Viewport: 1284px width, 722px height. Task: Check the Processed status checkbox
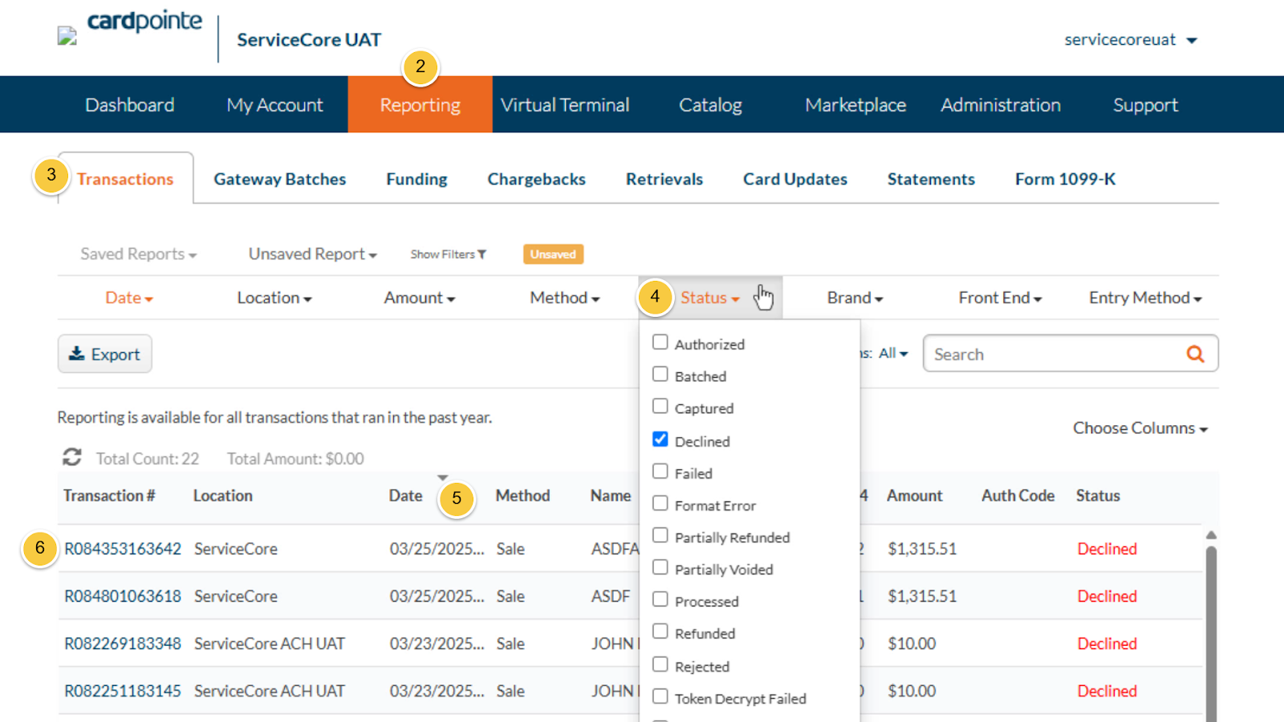(660, 600)
